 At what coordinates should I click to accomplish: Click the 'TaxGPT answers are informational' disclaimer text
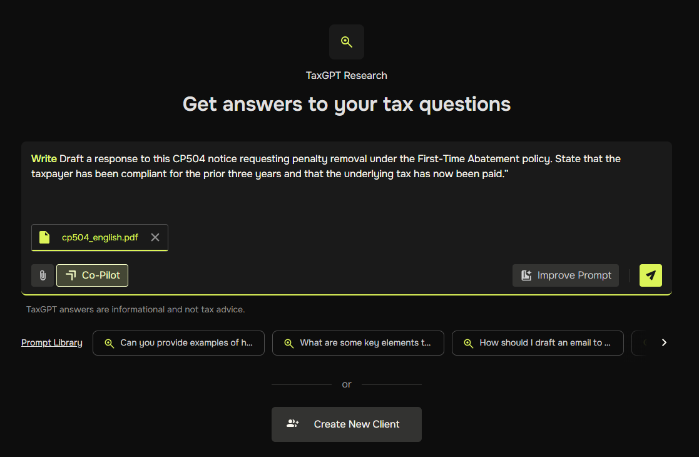click(x=136, y=309)
